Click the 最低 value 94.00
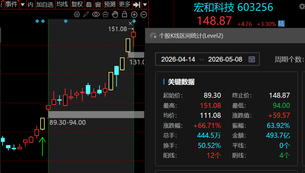Screen dimensions: 305x173 (281, 105)
